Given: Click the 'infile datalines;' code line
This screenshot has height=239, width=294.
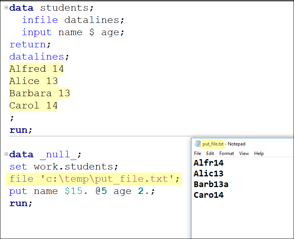Looking at the screenshot, I should [x=73, y=20].
